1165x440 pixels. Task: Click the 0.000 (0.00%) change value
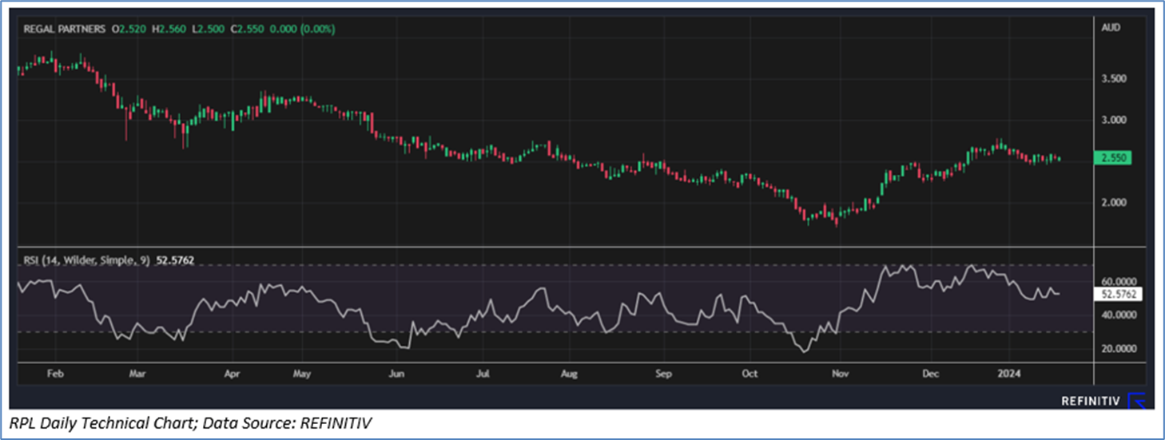click(301, 29)
